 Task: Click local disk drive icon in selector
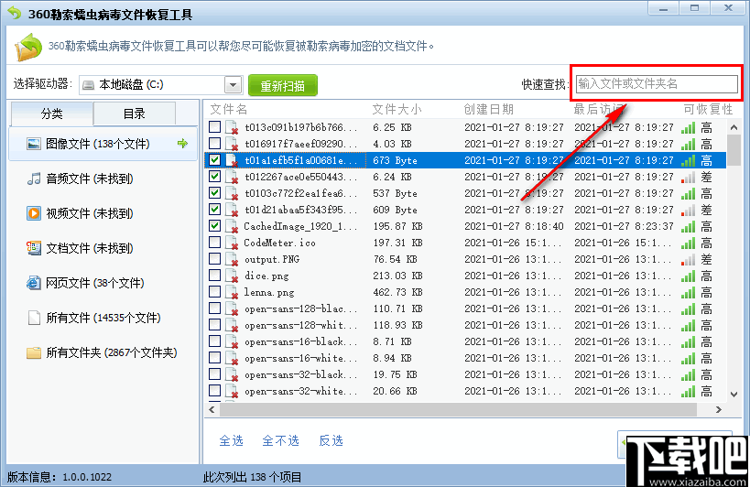89,85
